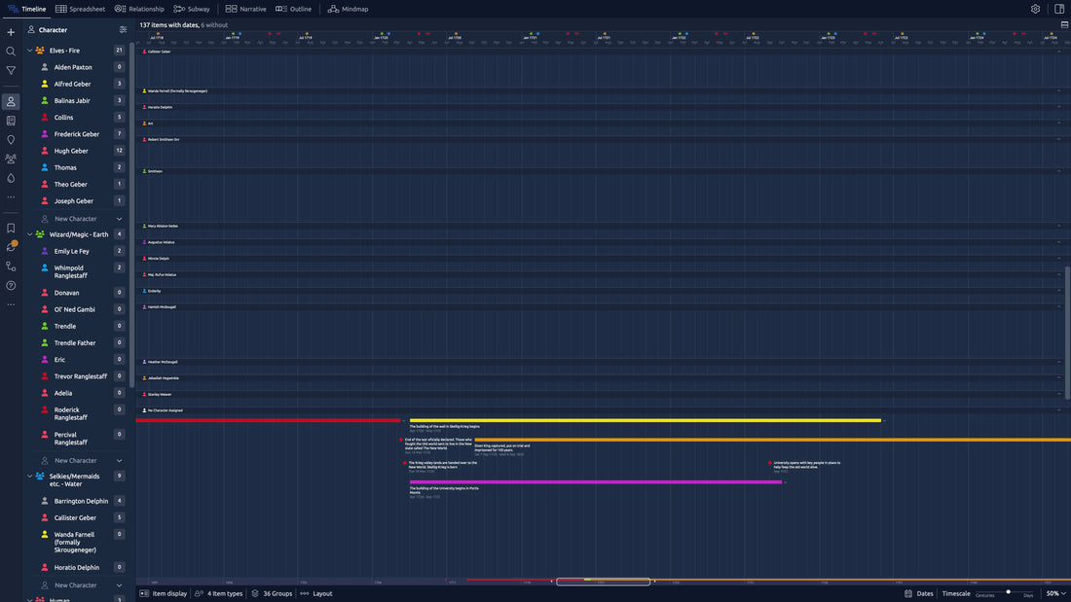Click the 36 Groups button
1071x602 pixels.
(x=271, y=593)
